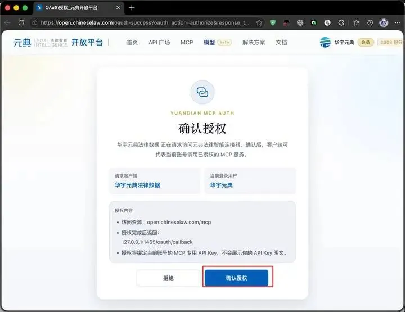Viewport: 405px width, 312px height.
Task: Open the browser three-dot menu
Action: [x=397, y=22]
